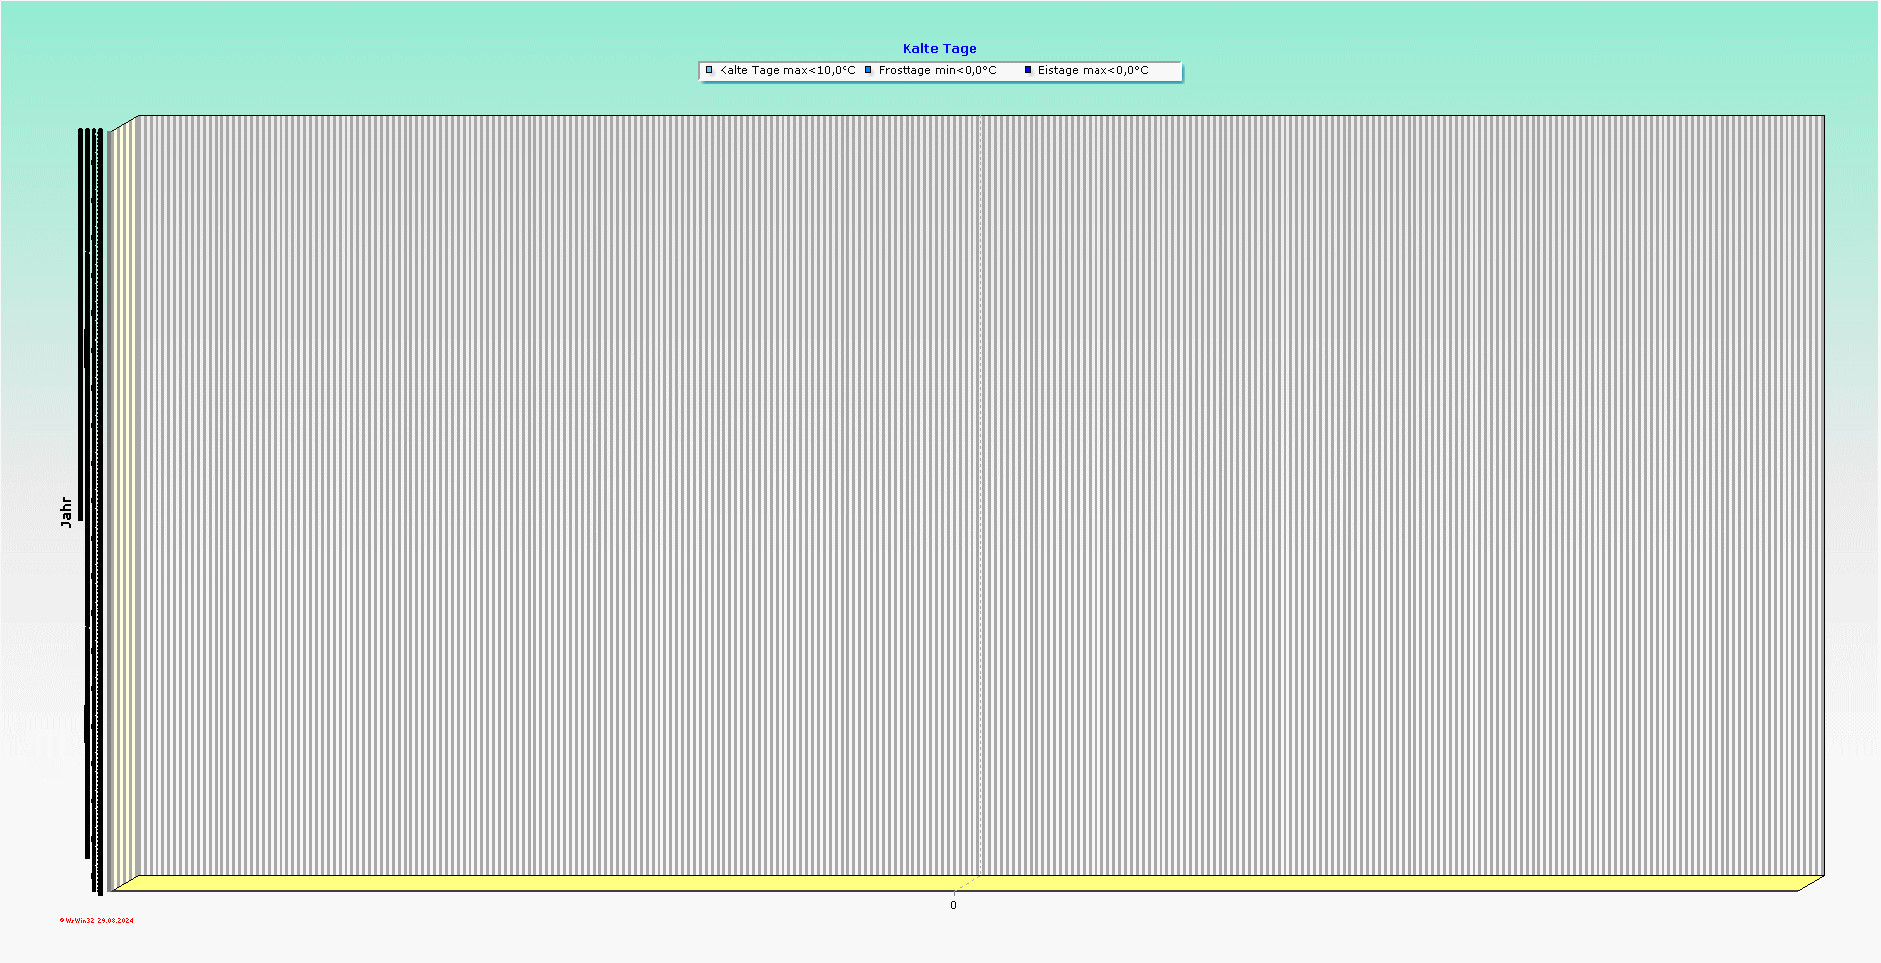This screenshot has width=1881, height=963.
Task: Click the light blue Kalte Tage legend marker
Action: coord(709,70)
